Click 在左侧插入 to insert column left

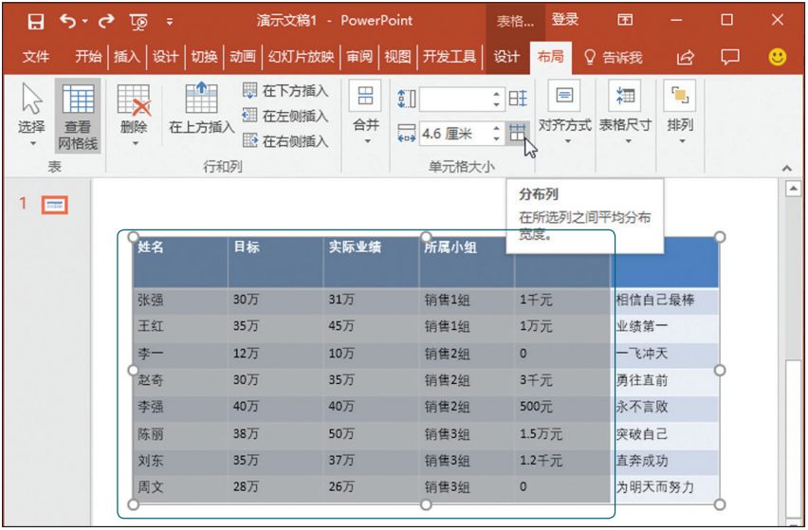coord(285,116)
